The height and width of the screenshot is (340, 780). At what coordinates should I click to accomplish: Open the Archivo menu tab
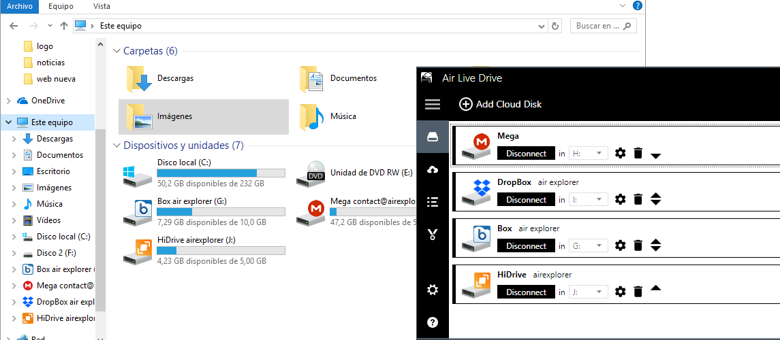coord(19,6)
